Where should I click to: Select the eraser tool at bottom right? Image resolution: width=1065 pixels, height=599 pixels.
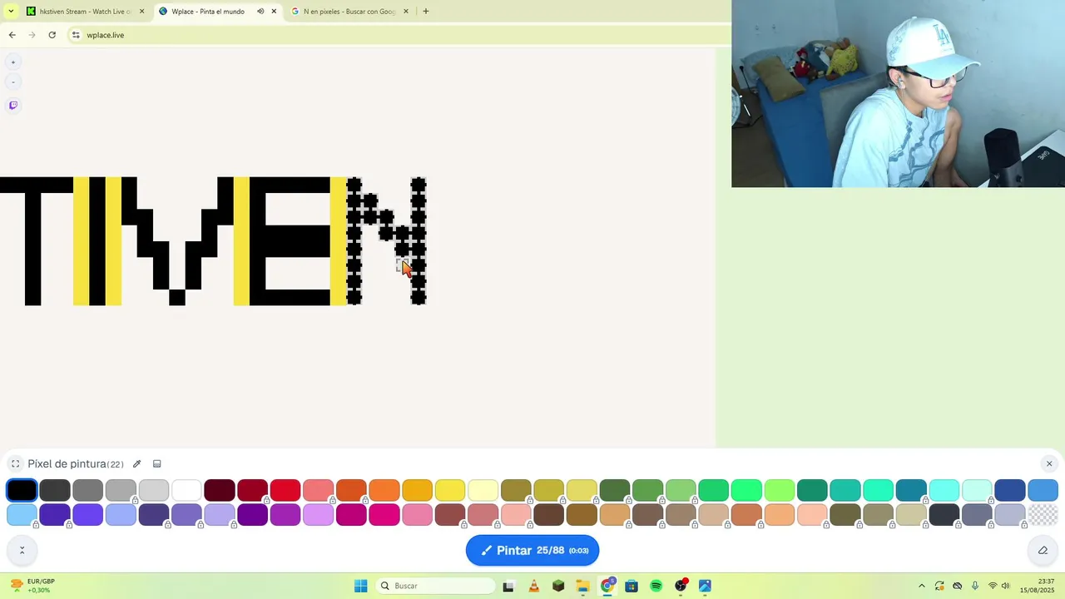1043,550
